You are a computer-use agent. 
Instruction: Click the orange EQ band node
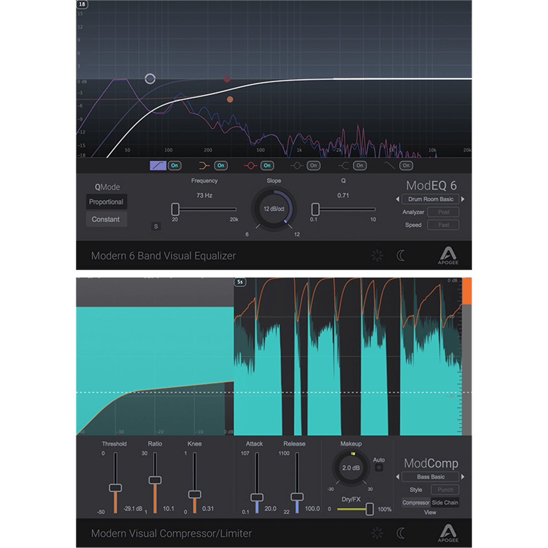tap(230, 99)
